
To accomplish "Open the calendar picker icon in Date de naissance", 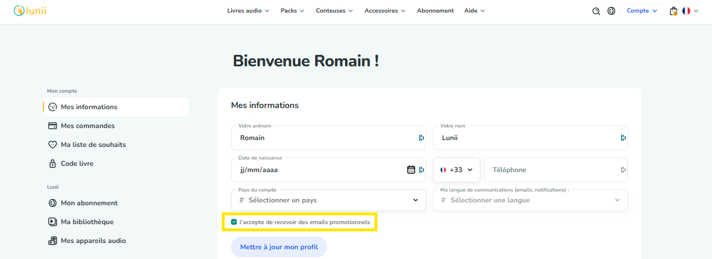I will click(411, 170).
